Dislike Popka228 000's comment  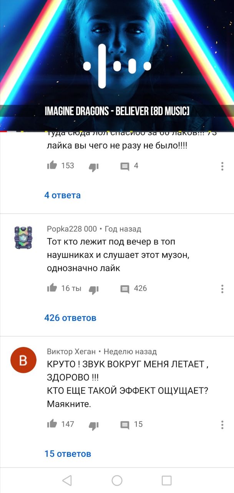pyautogui.click(x=94, y=289)
